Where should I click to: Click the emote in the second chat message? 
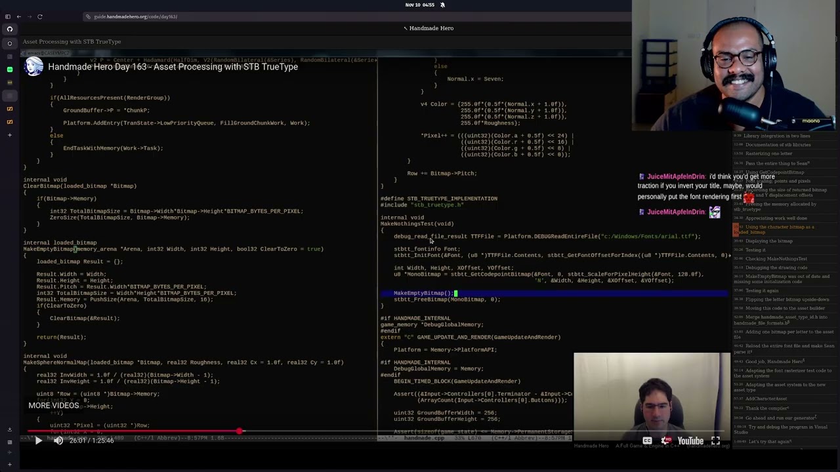pyautogui.click(x=715, y=212)
